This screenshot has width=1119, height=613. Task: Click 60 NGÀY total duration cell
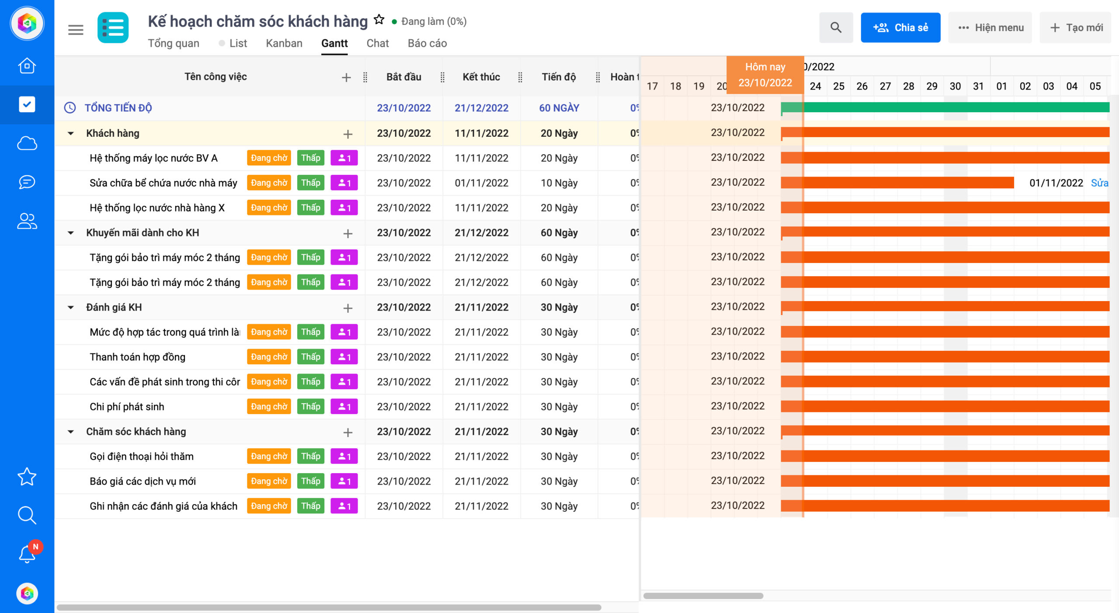[x=559, y=108]
